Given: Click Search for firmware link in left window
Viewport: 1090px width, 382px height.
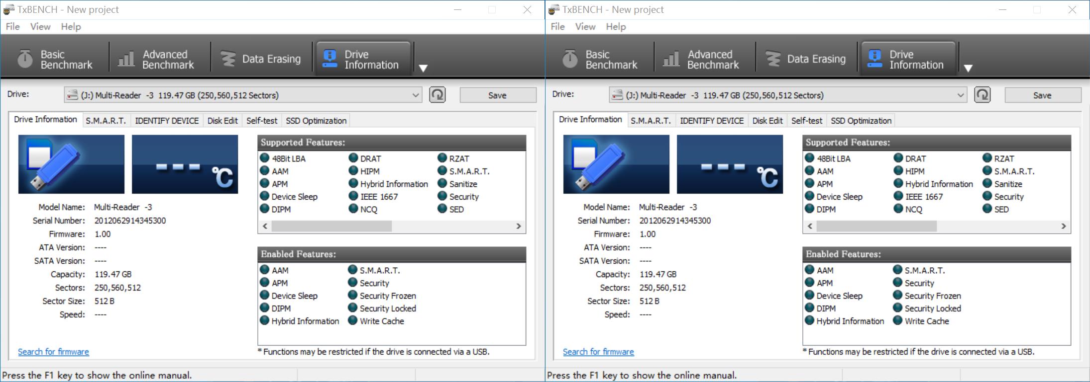Looking at the screenshot, I should (x=53, y=352).
